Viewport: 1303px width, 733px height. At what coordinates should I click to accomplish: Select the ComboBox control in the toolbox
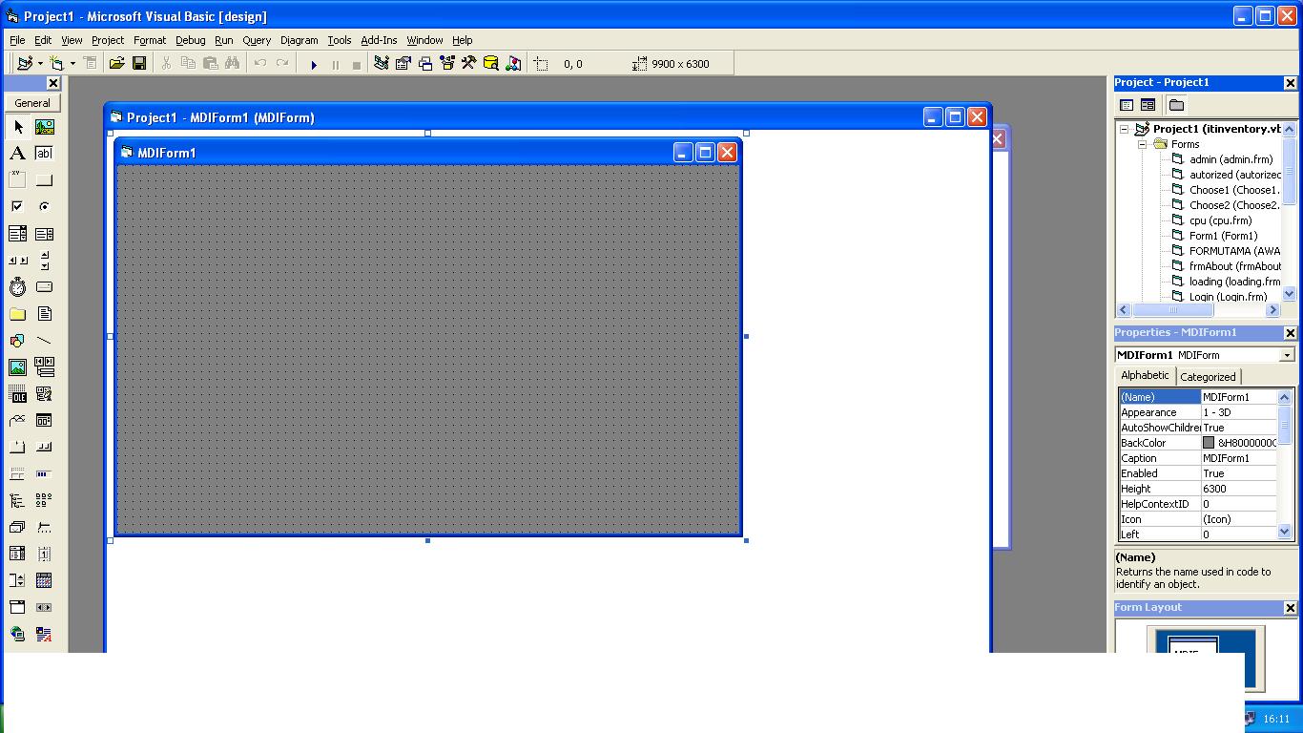click(x=17, y=233)
